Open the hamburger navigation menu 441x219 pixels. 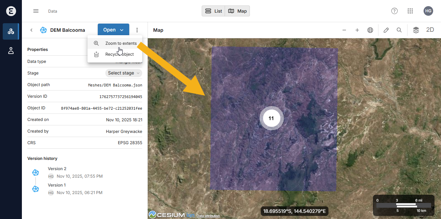[x=36, y=11]
